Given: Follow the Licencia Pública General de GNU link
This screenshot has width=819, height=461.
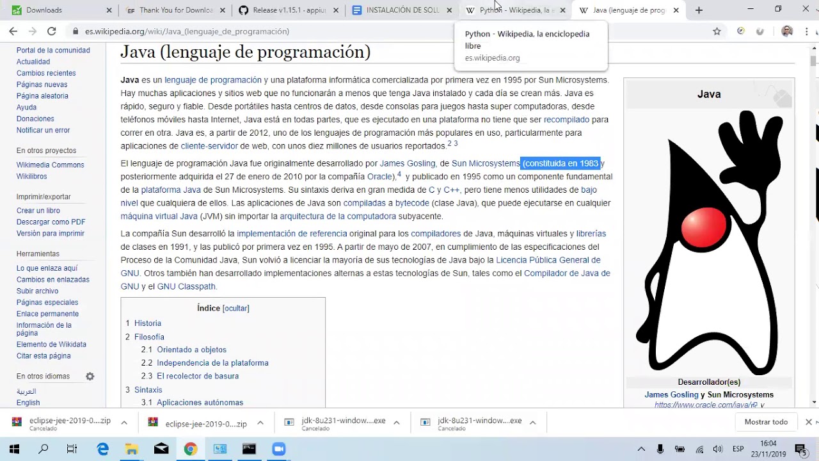Looking at the screenshot, I should [x=548, y=260].
